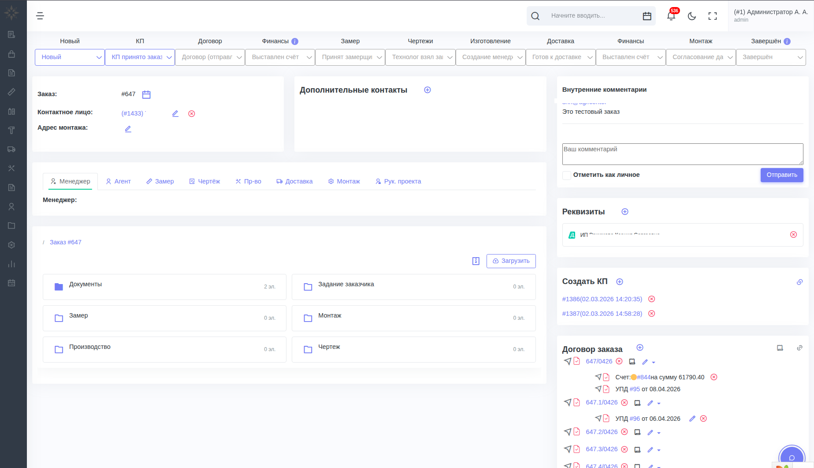Click the Отправить button
Screen dimensions: 814x468
point(782,175)
